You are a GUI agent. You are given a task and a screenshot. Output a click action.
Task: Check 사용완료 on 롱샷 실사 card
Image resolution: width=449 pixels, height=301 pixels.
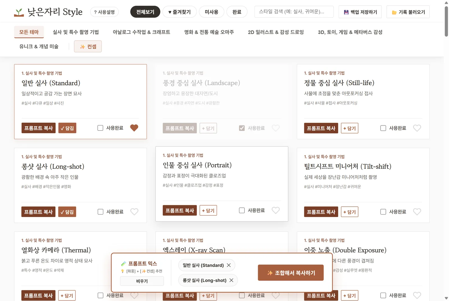(100, 212)
